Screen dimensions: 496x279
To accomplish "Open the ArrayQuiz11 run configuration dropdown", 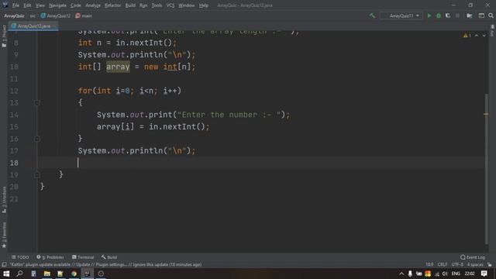I will click(x=401, y=15).
